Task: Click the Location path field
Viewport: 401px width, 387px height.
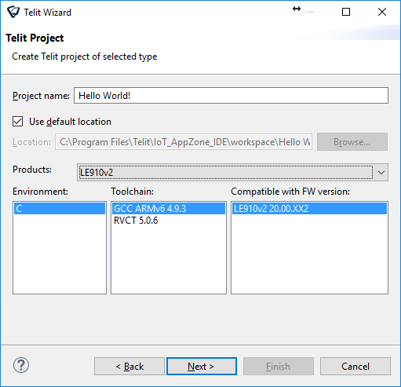Action: 184,142
